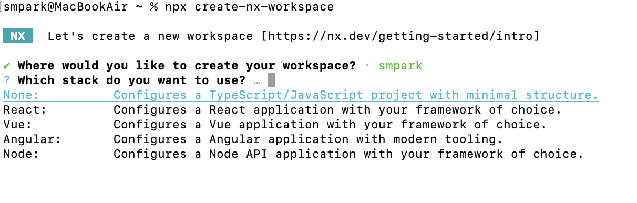Click the green checkmark beside workspace question
Screen dimensions: 637x203
click(6, 66)
